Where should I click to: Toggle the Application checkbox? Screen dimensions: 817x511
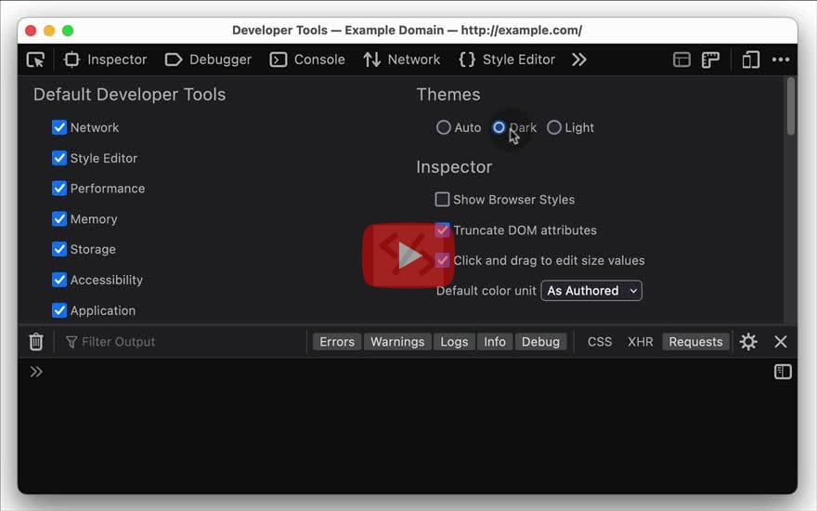click(59, 310)
